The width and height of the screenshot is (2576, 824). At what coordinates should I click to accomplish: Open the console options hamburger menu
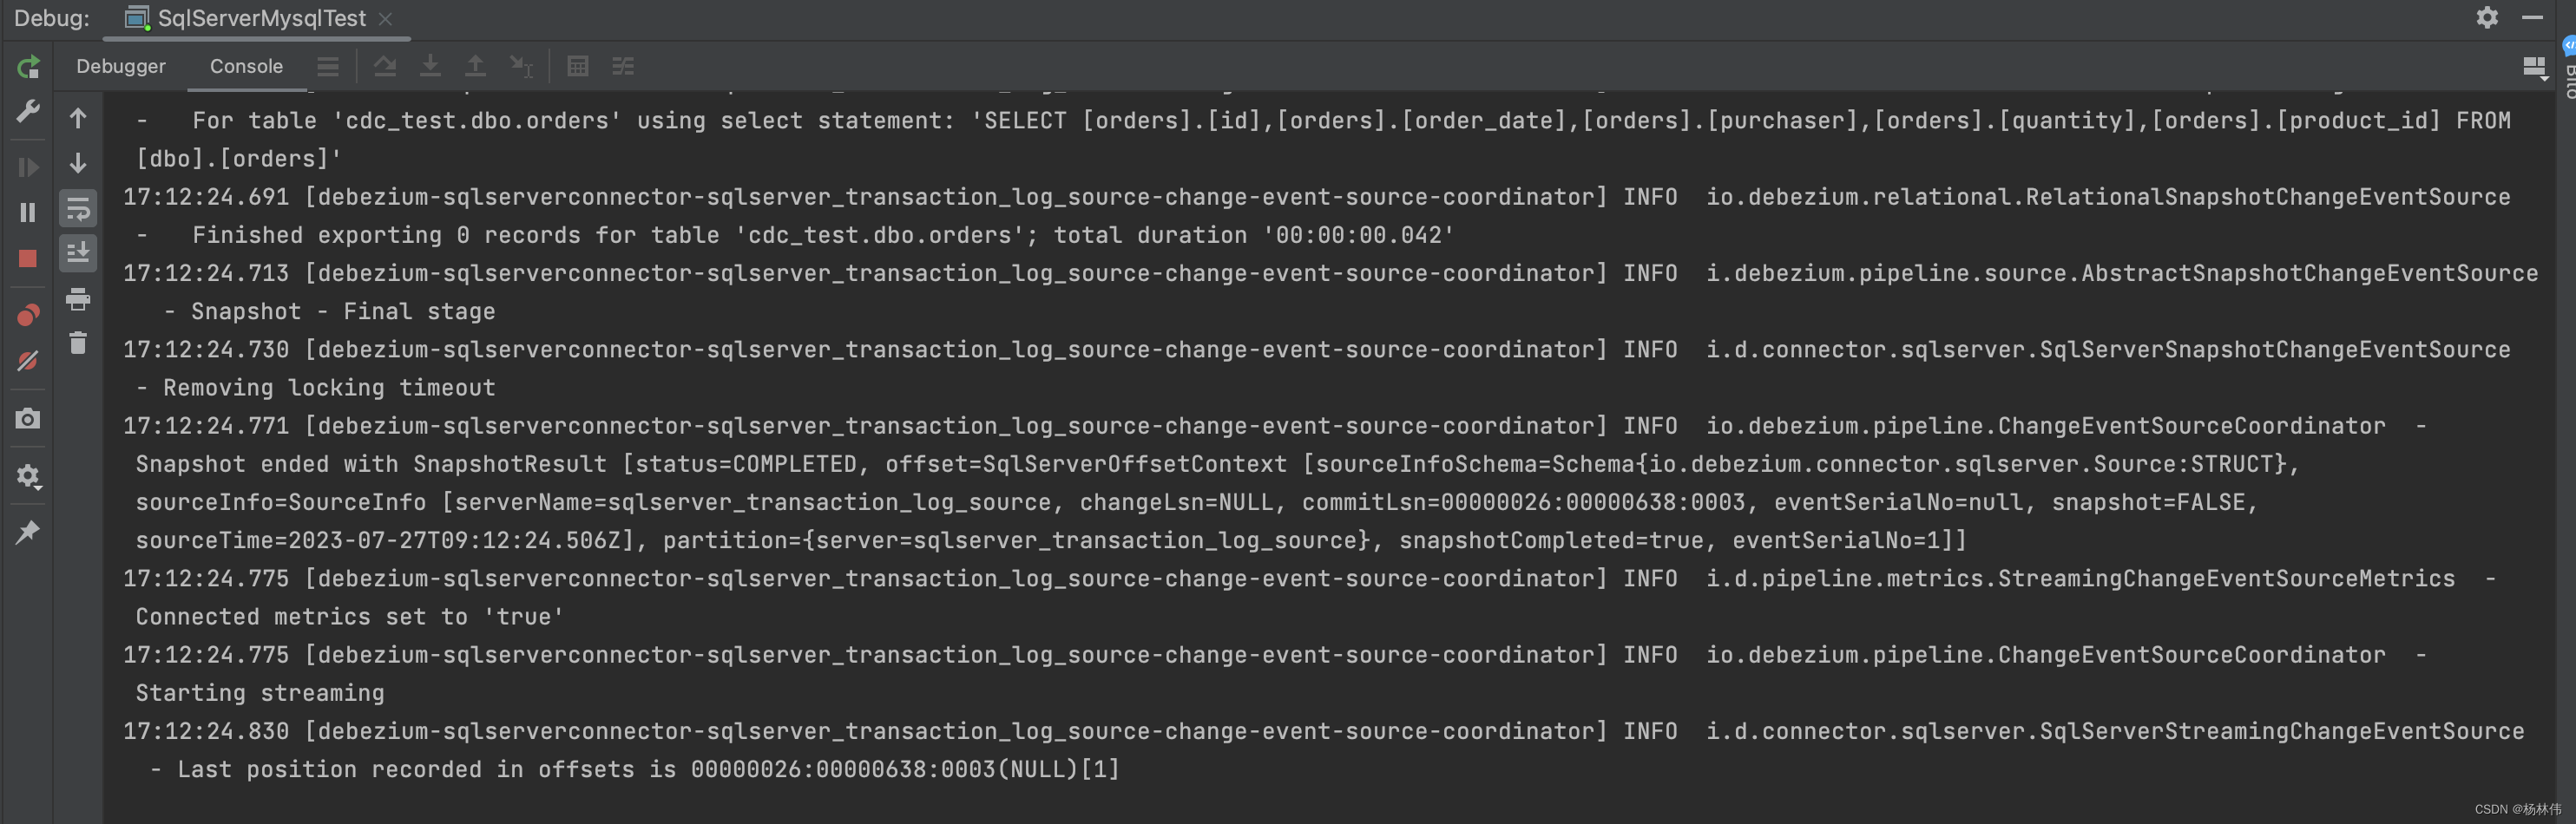point(328,66)
